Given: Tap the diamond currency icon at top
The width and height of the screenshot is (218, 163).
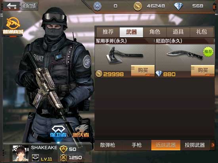Looking at the screenshot, I should (178, 6).
